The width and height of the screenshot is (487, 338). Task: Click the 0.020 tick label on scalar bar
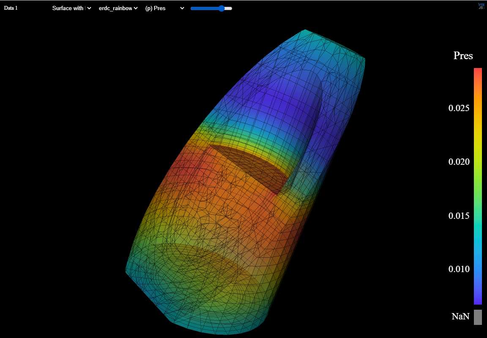459,162
